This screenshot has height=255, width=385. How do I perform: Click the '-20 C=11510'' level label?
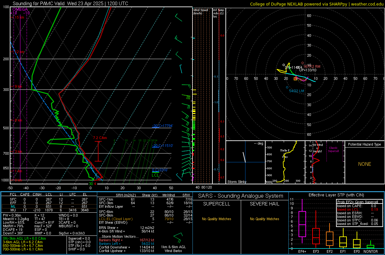click(162, 146)
